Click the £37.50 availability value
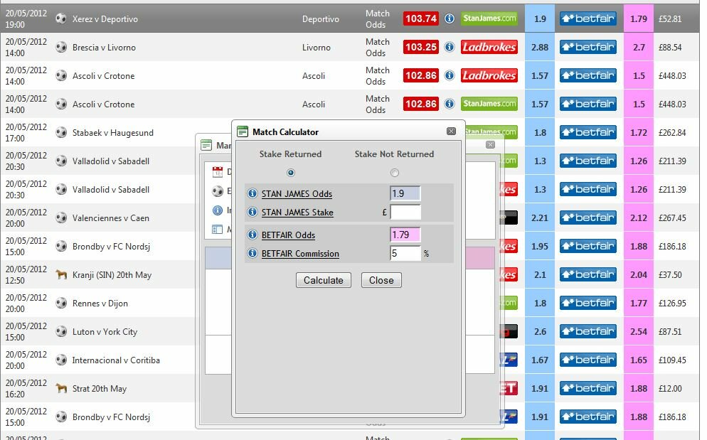 click(x=670, y=274)
